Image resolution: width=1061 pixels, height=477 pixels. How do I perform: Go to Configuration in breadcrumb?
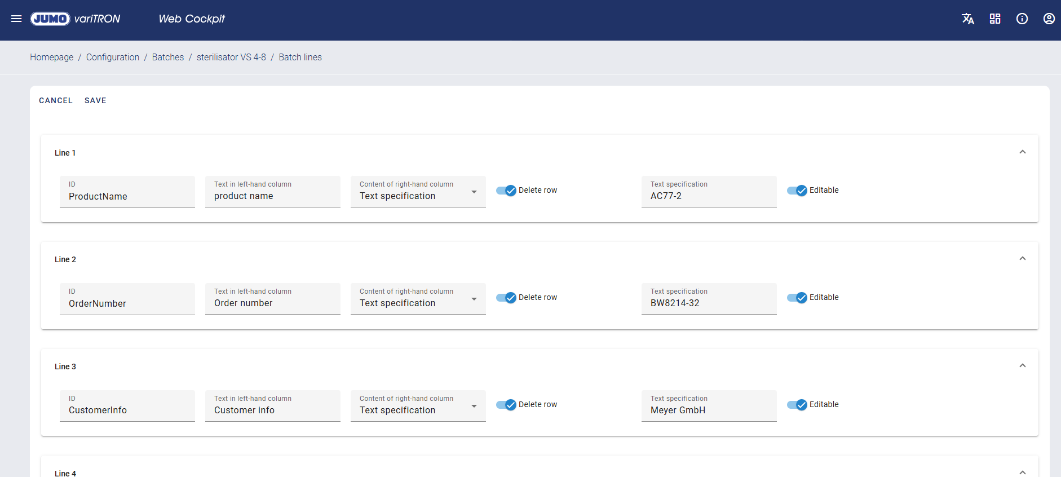point(113,58)
